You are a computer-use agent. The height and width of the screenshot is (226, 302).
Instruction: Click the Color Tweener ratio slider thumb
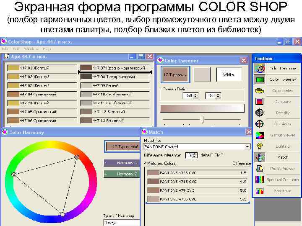(203, 120)
